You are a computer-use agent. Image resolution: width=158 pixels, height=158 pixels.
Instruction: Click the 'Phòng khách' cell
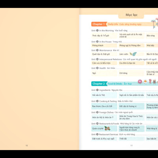[104, 45]
